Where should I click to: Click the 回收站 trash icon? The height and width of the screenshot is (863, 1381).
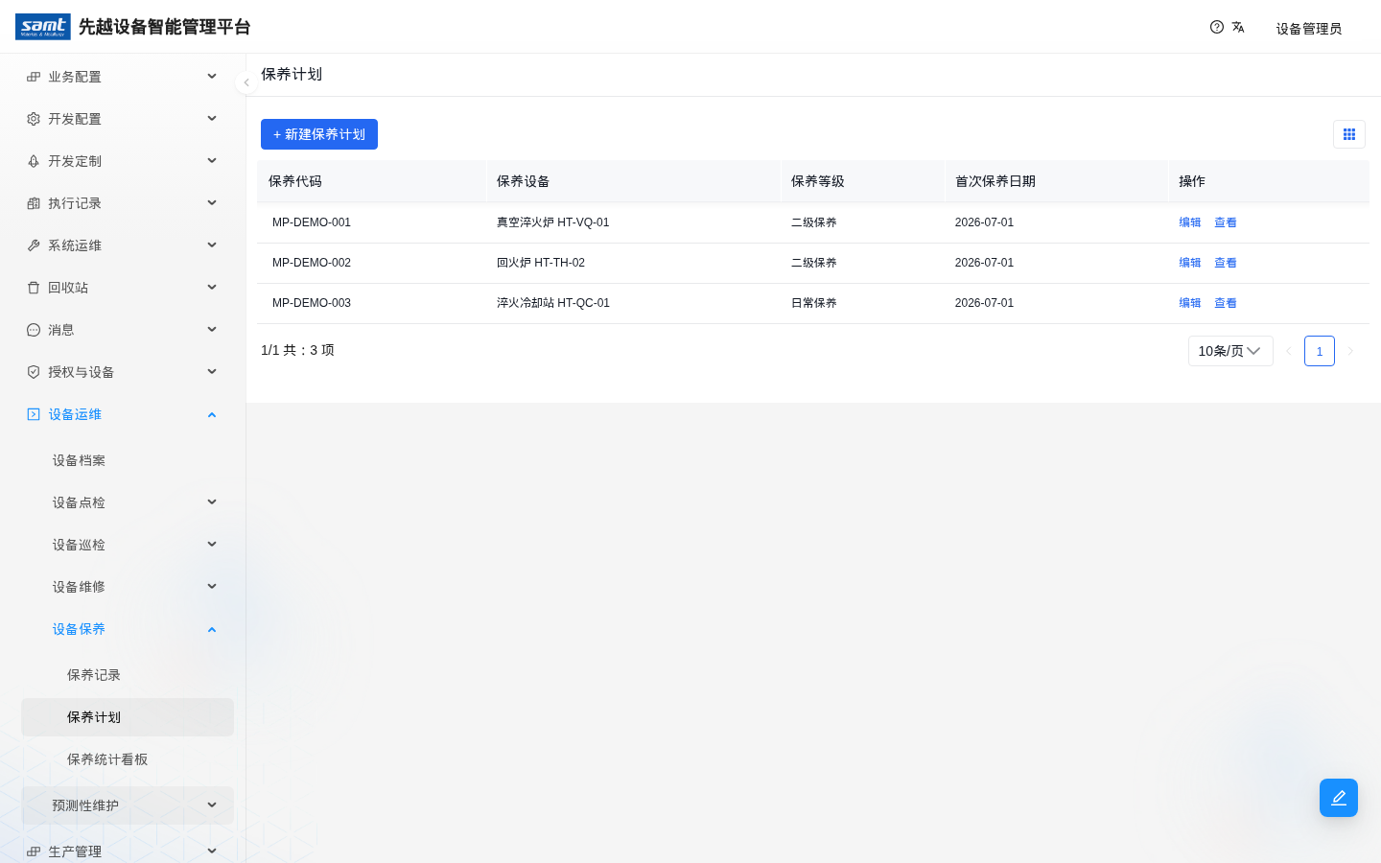pos(34,288)
